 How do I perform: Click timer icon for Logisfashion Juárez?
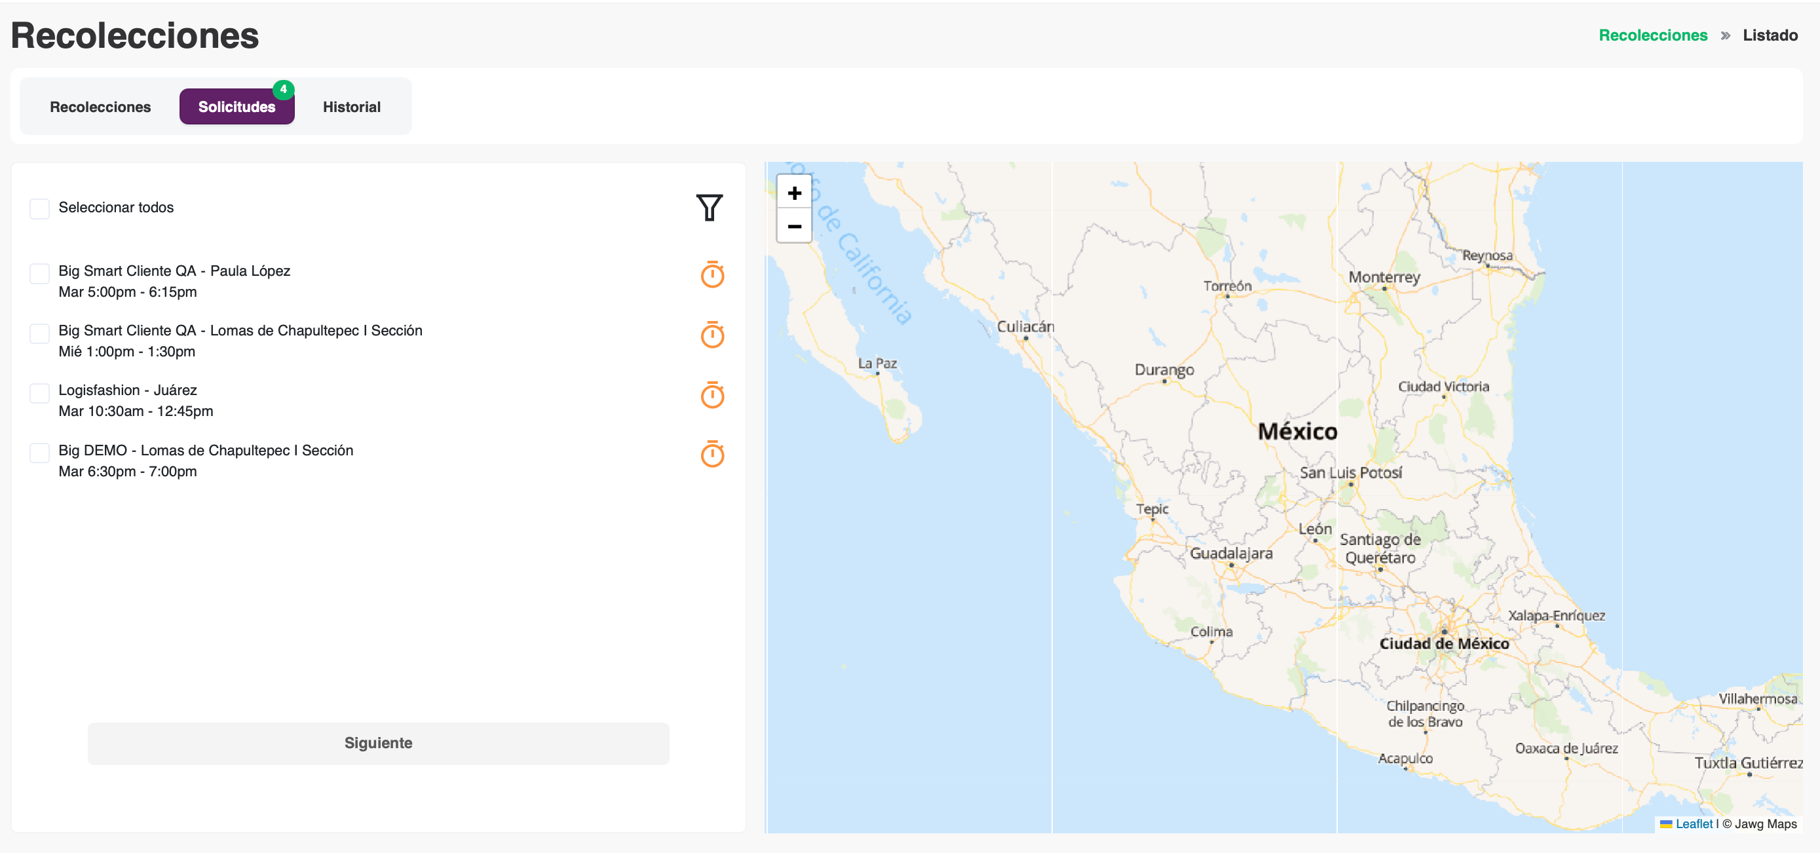711,395
